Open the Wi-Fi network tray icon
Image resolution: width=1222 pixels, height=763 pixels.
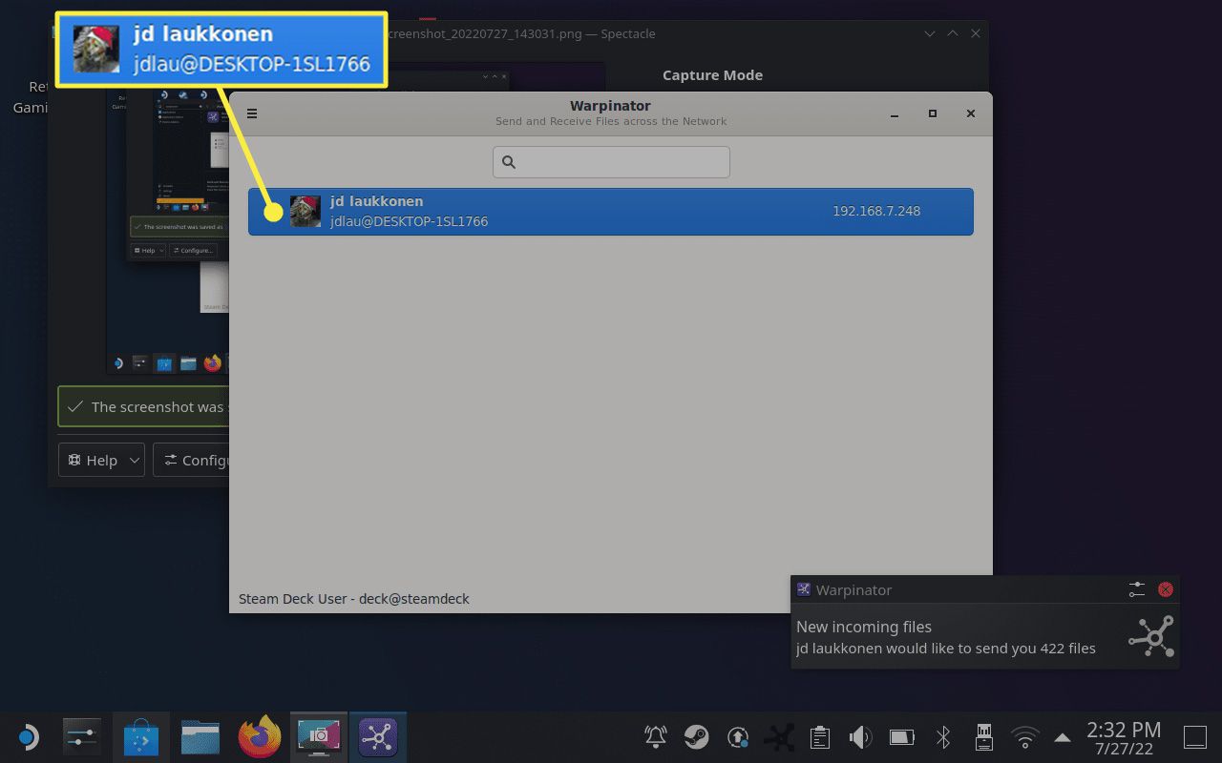tap(1025, 736)
